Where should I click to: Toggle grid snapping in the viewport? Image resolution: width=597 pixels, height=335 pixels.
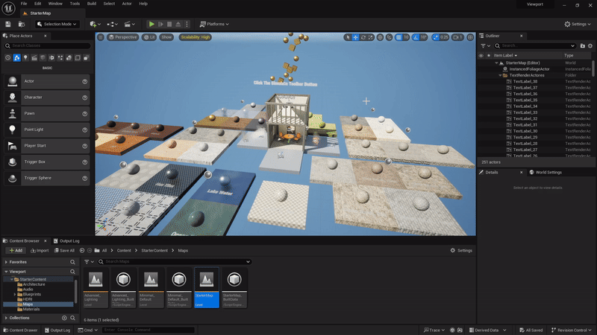click(x=398, y=37)
